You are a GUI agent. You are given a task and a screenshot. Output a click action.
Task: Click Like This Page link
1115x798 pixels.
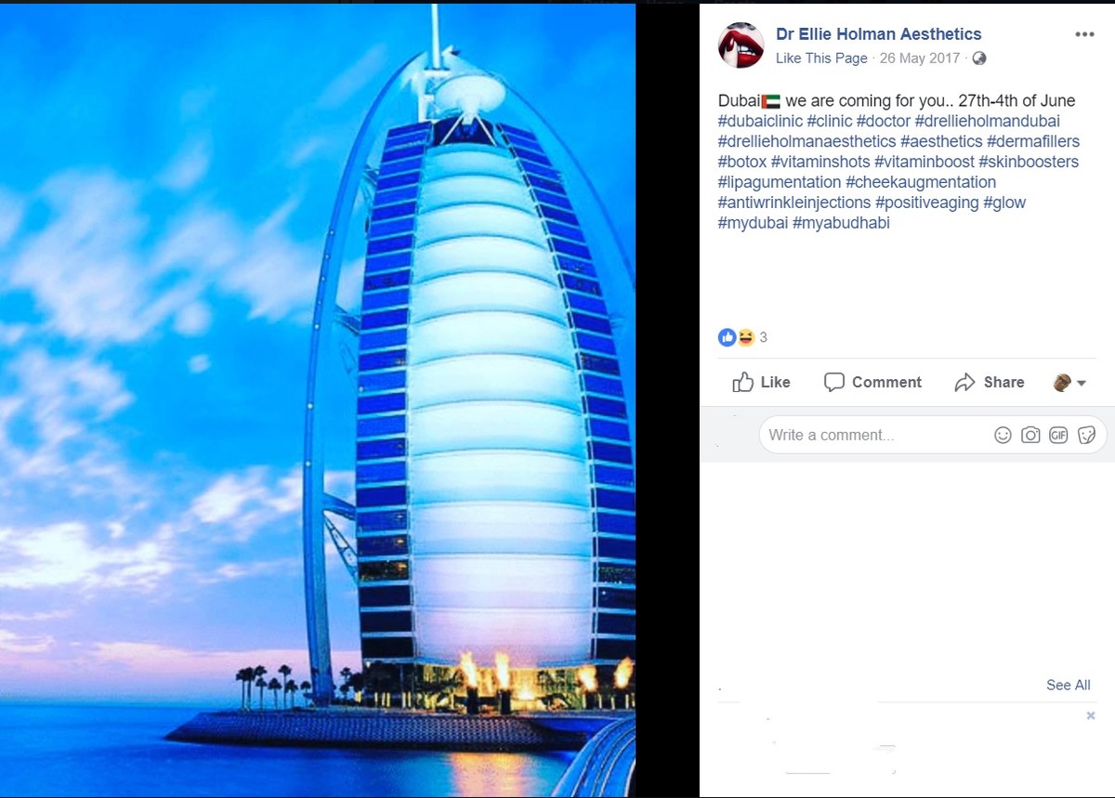[821, 59]
